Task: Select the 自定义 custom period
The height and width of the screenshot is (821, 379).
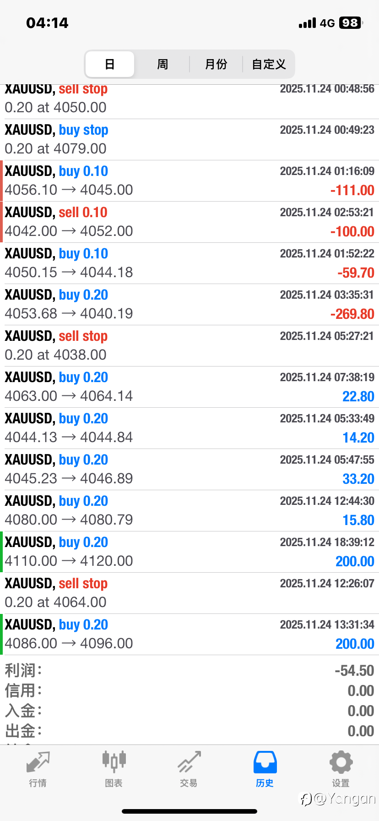Action: tap(269, 64)
